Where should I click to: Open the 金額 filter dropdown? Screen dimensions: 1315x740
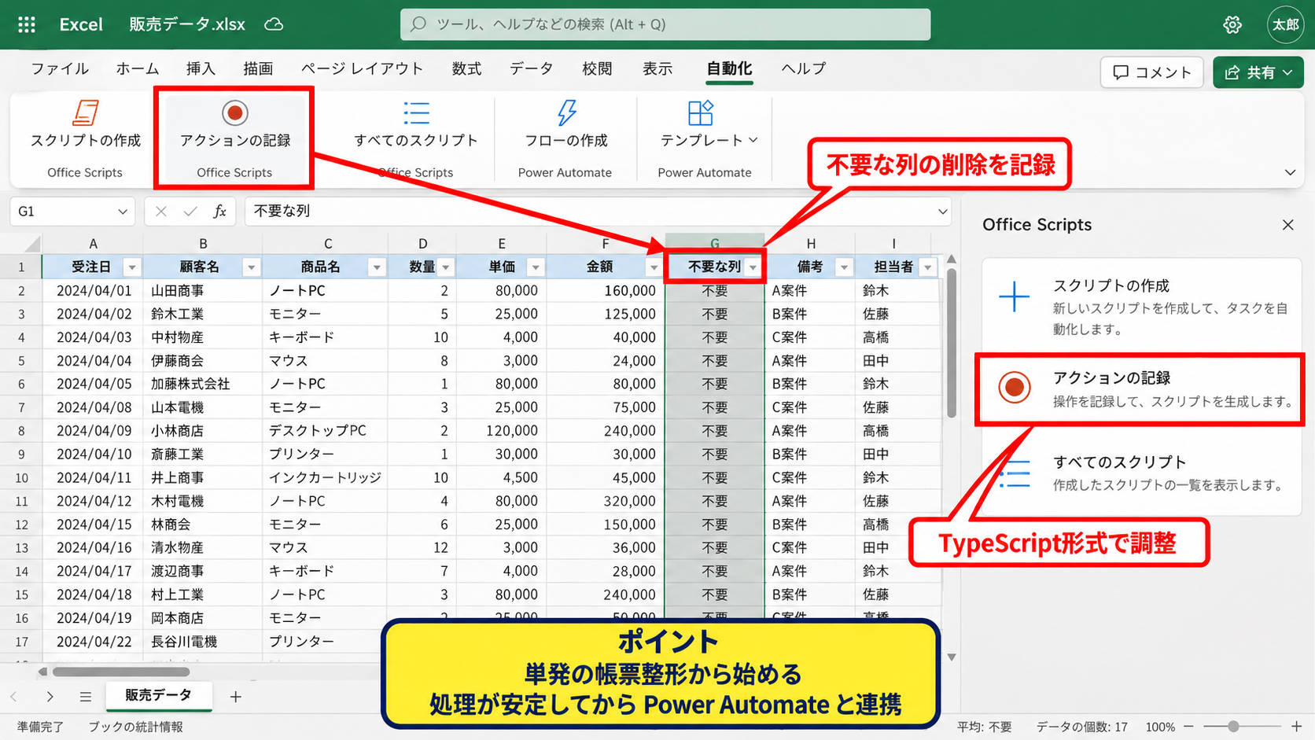tap(654, 267)
